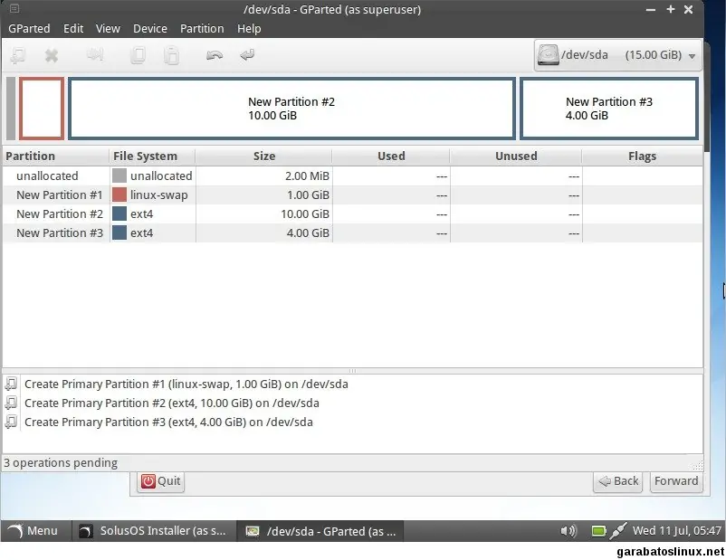Image resolution: width=726 pixels, height=560 pixels.
Task: Select the gray unallocated block in disk map
Action: click(11, 109)
